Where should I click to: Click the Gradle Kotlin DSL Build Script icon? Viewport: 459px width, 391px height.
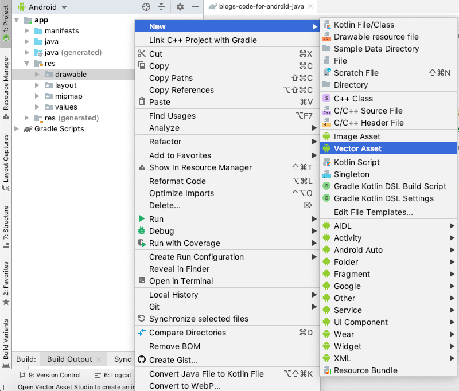click(326, 186)
